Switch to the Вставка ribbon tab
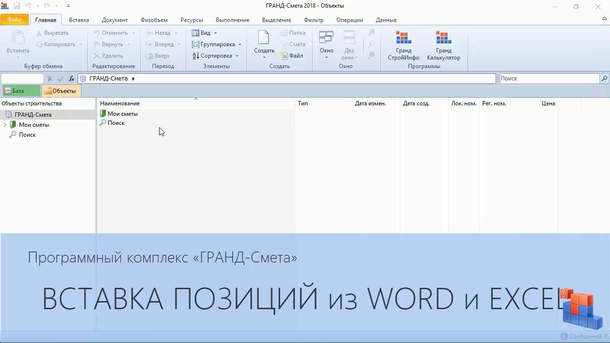The width and height of the screenshot is (610, 343). pyautogui.click(x=79, y=20)
